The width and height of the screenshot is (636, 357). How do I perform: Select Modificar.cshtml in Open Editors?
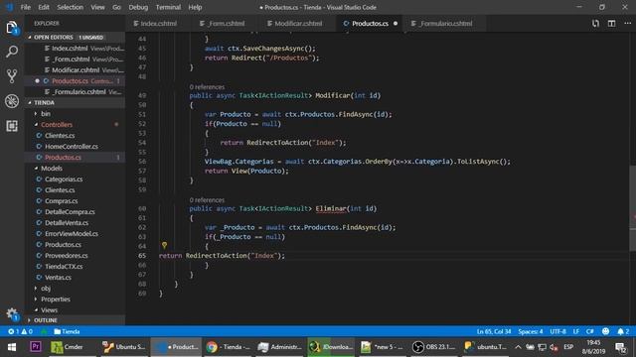pos(75,70)
